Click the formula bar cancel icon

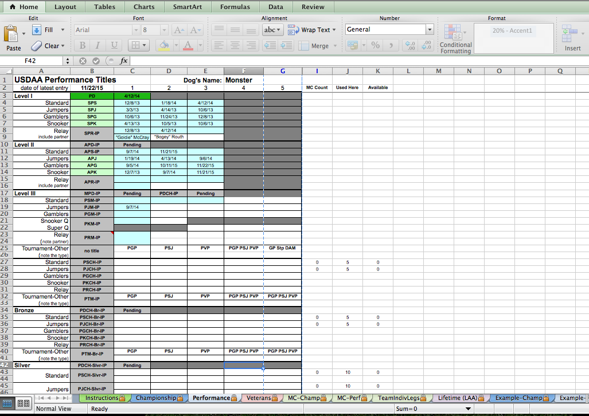[x=83, y=61]
